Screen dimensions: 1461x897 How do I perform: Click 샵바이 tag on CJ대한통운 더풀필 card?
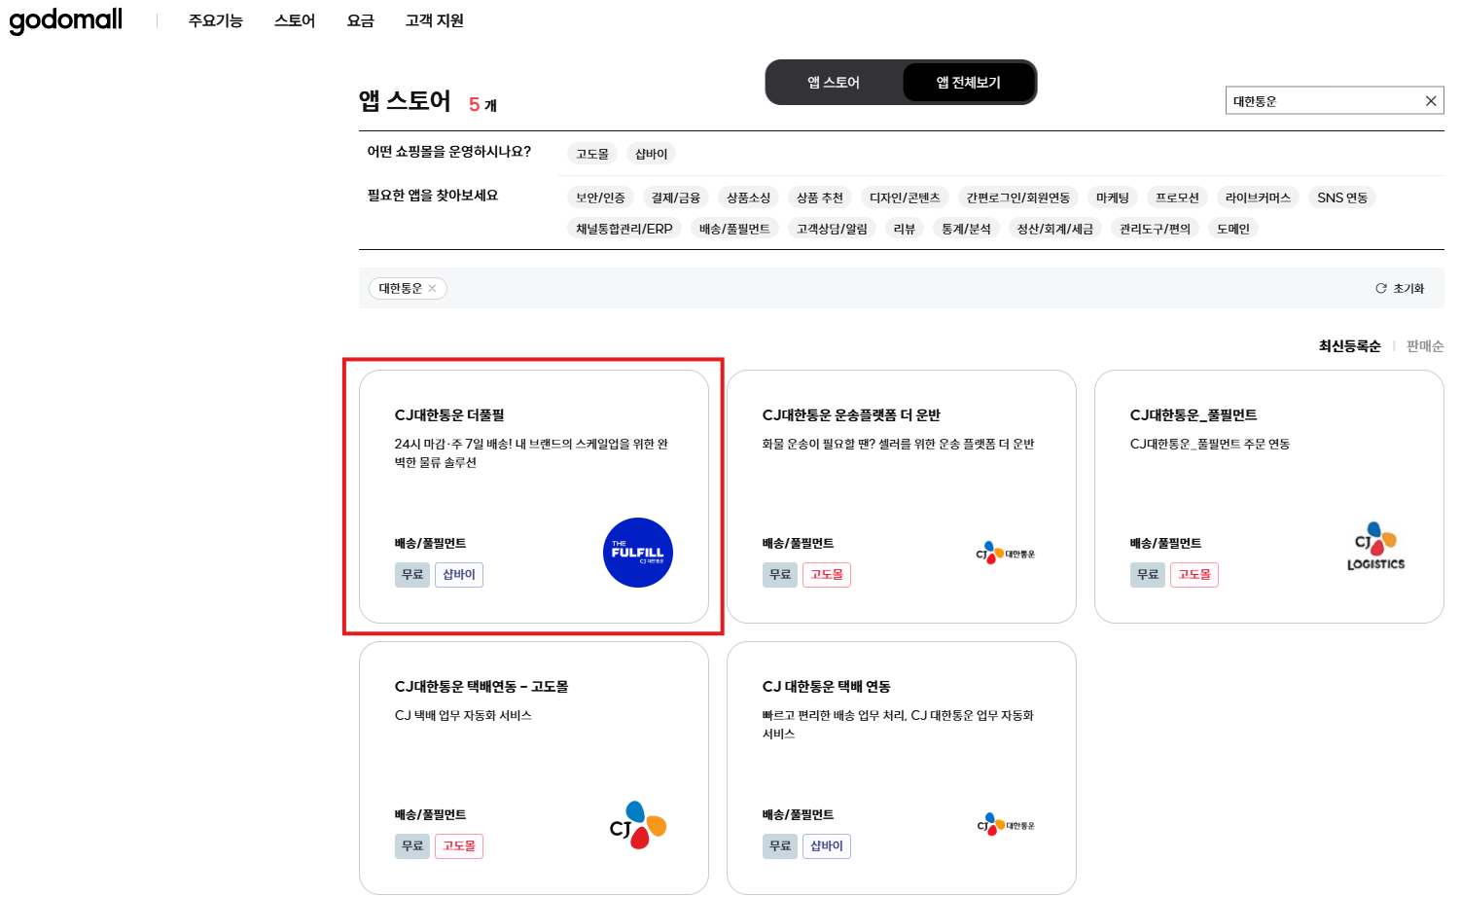click(x=459, y=575)
